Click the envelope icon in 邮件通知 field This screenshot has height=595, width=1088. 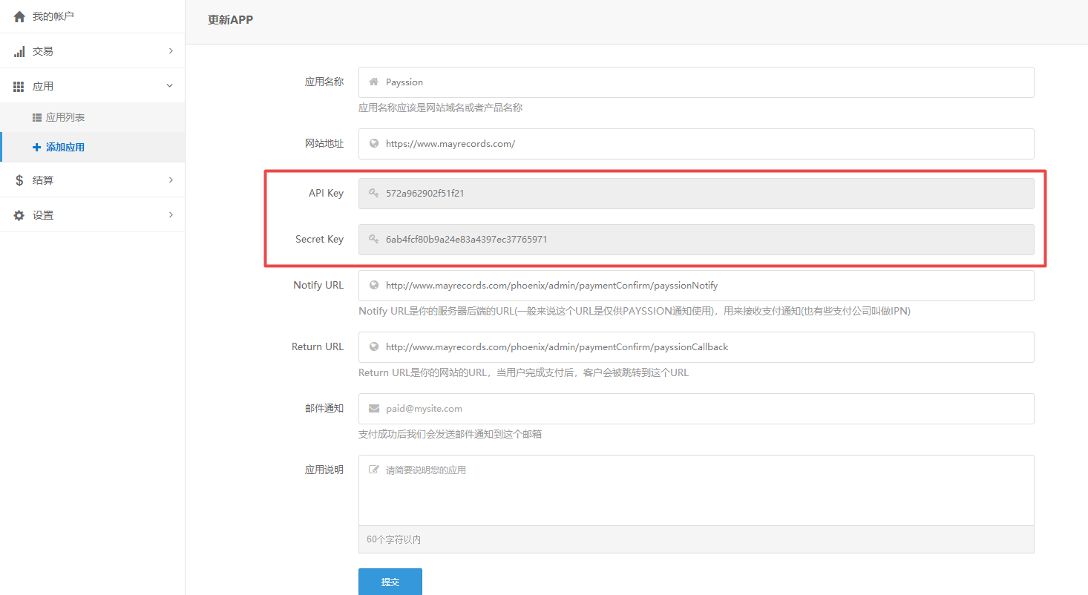[x=374, y=409]
